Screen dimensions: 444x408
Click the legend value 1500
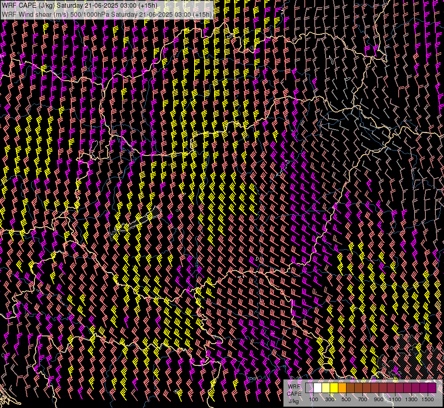pyautogui.click(x=428, y=399)
